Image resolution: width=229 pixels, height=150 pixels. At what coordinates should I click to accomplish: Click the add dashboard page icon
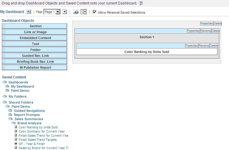(65, 12)
